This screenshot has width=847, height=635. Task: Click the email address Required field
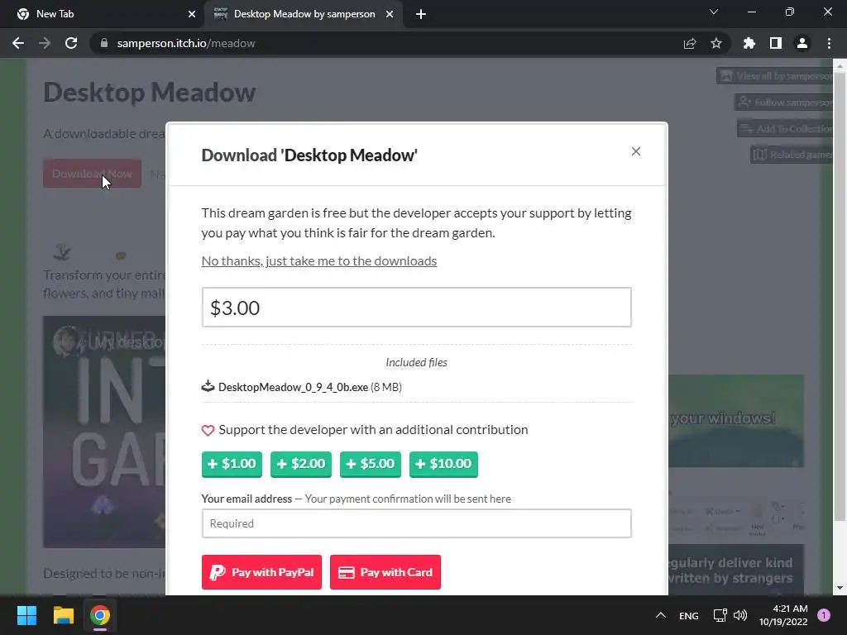pos(417,523)
